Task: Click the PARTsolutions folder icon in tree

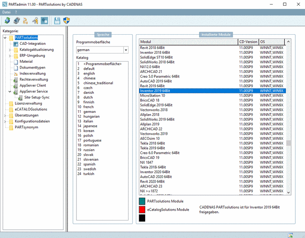Action: [11, 38]
